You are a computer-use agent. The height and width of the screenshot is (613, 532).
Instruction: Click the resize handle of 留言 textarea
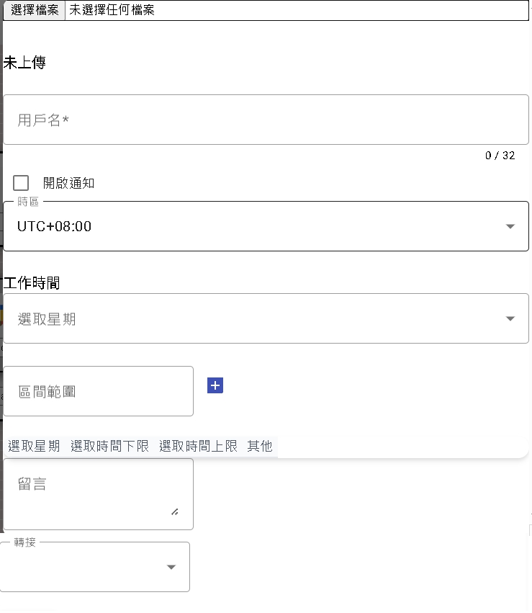pyautogui.click(x=175, y=511)
